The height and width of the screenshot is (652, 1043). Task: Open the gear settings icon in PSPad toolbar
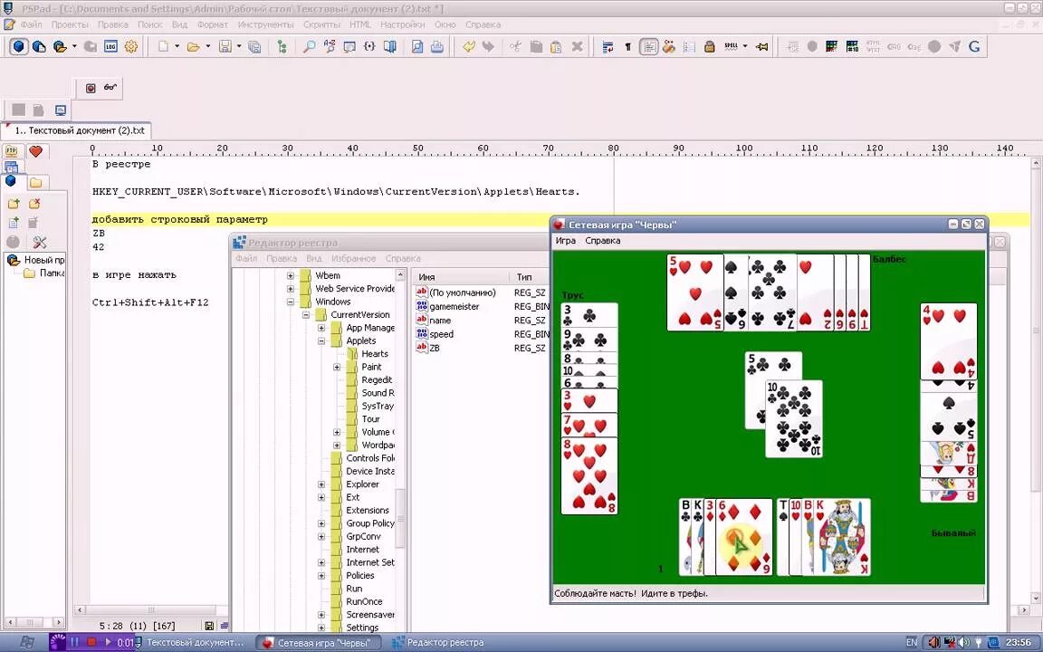(131, 46)
